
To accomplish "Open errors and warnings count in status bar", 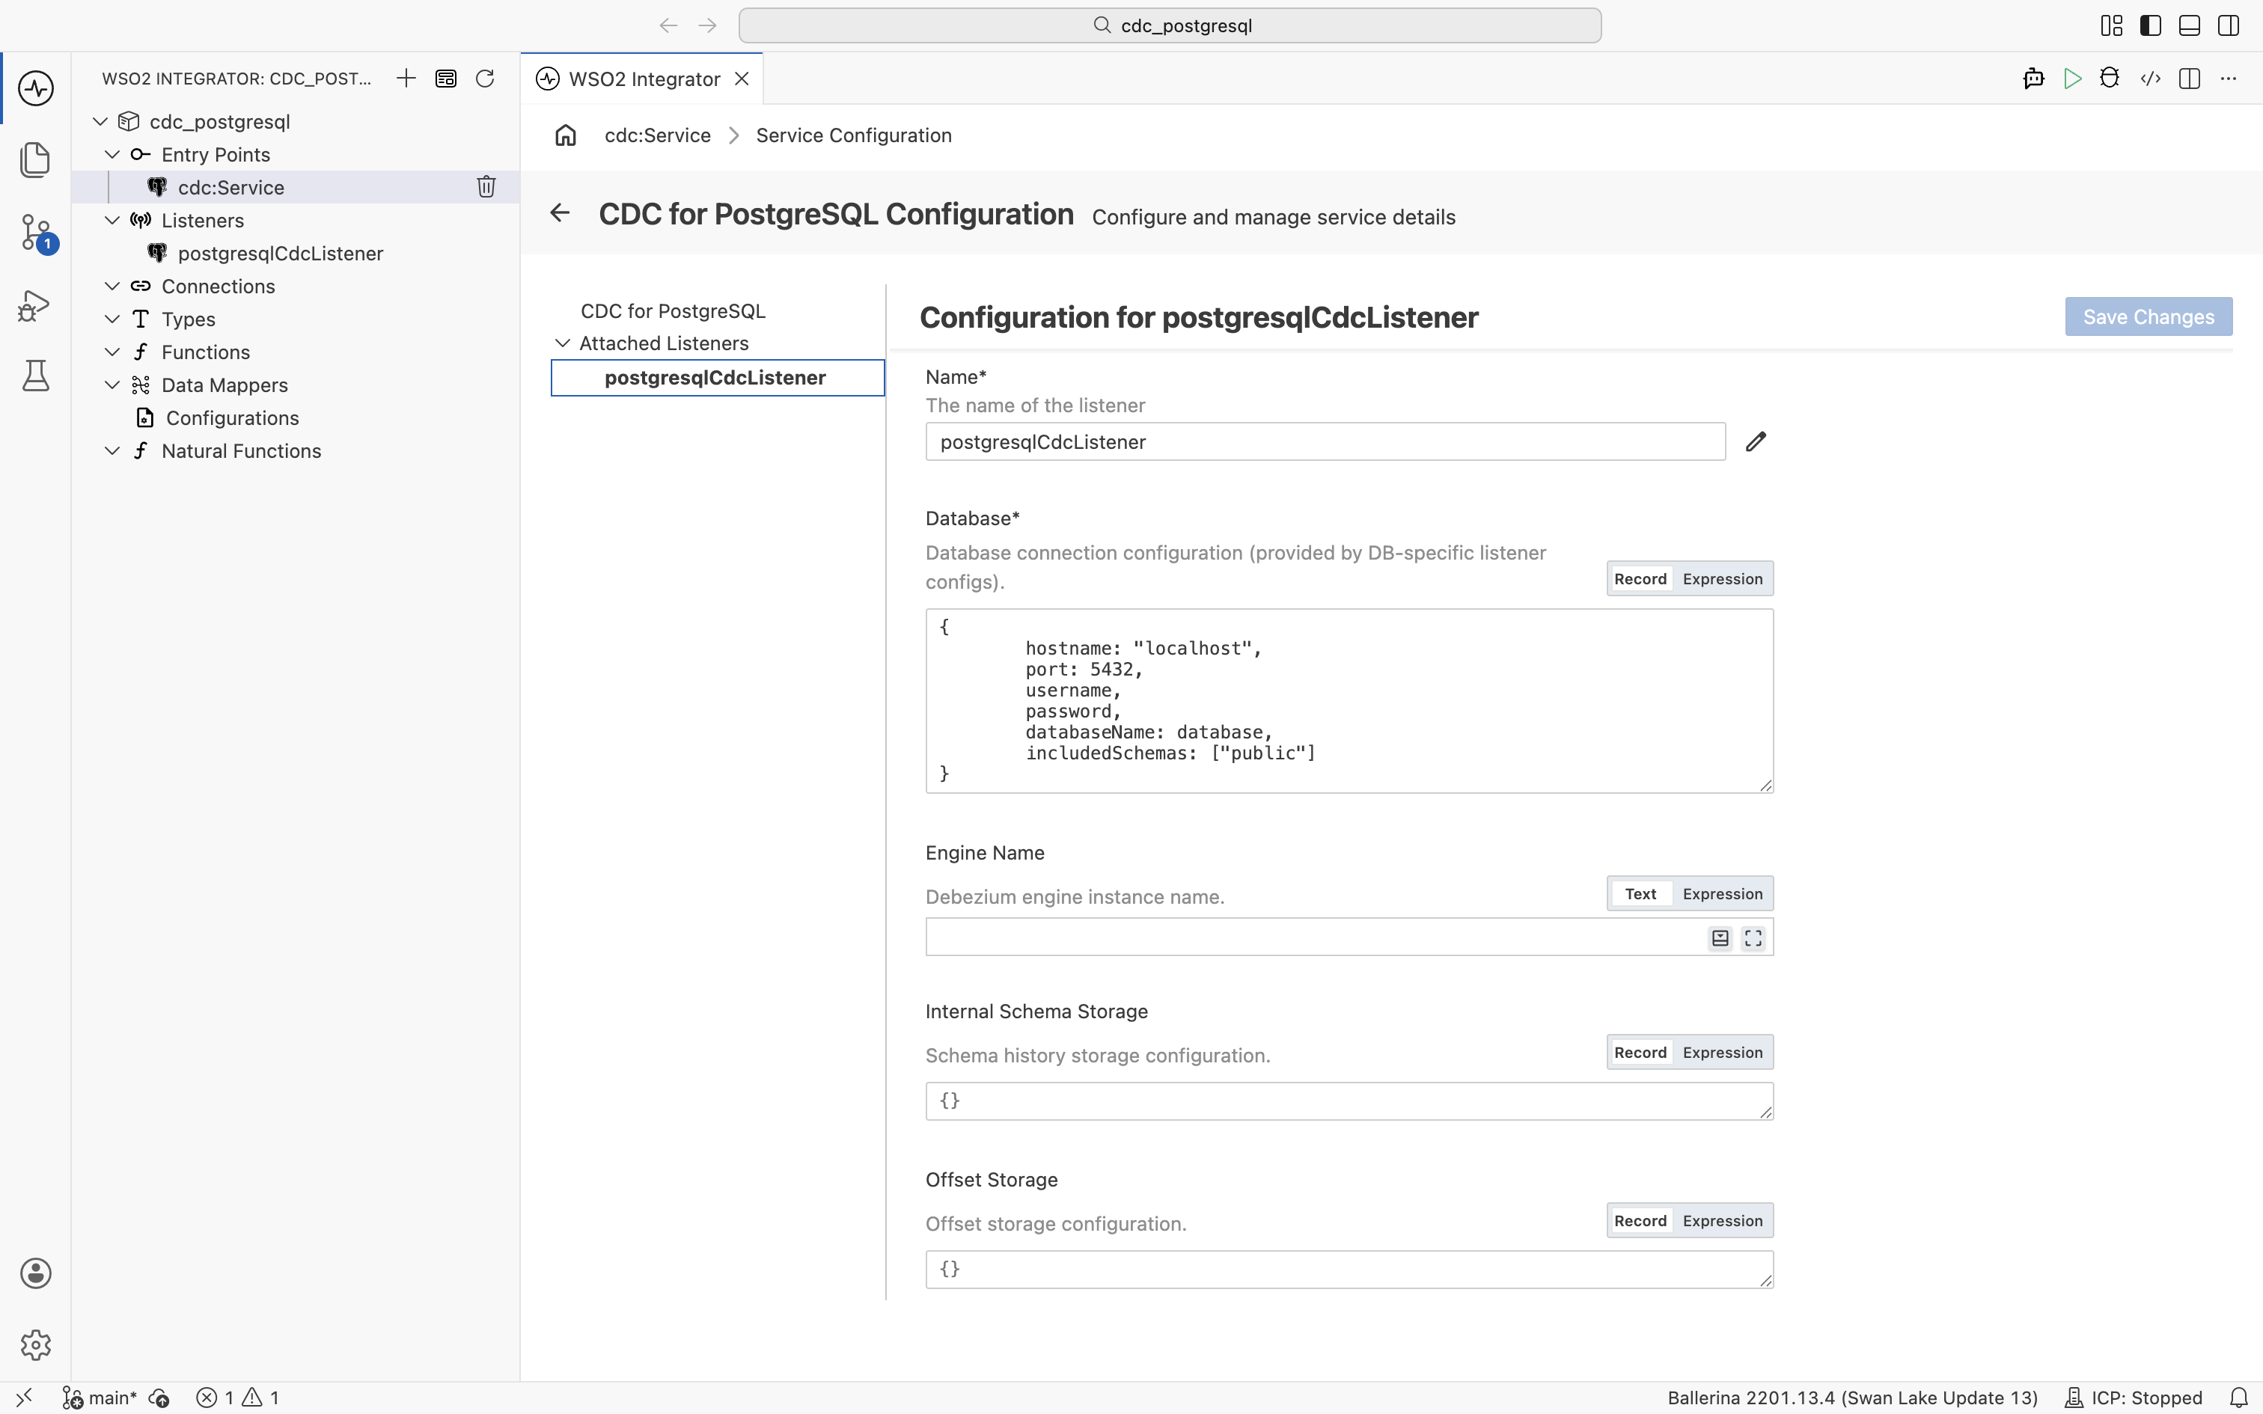I will 237,1398.
